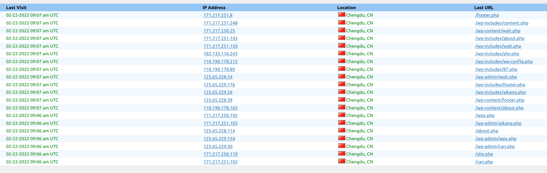Viewport: 547px width, 173px height.
Task: Open IP address 171.217.250.25
Action: (x=219, y=31)
